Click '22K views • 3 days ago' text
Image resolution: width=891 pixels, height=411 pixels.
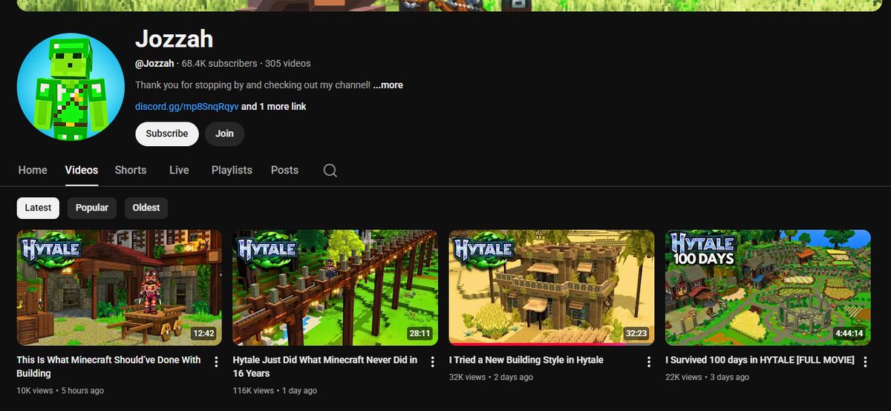click(x=707, y=377)
